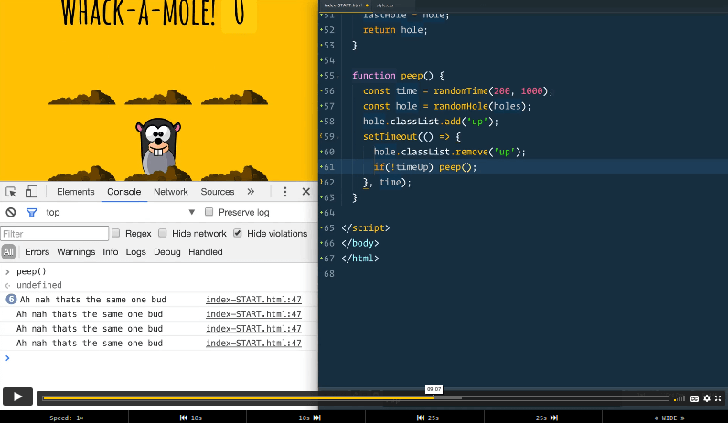Open the top execution context dropdown
728x423 pixels.
coord(120,212)
